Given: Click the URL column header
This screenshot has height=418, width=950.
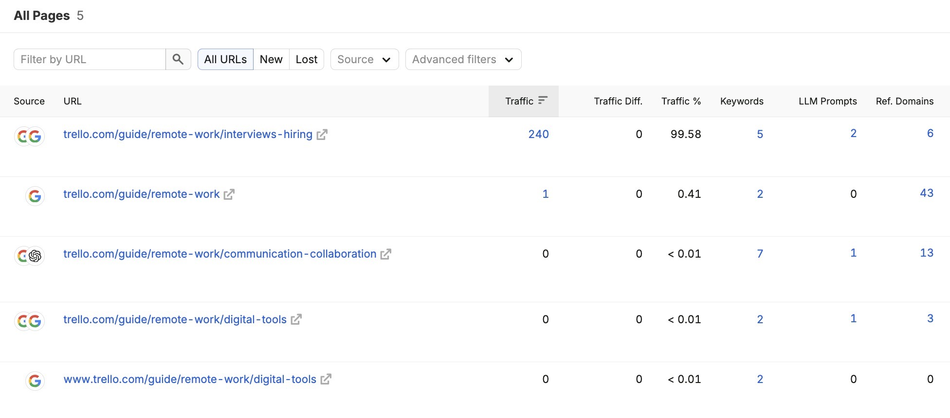Looking at the screenshot, I should tap(73, 101).
